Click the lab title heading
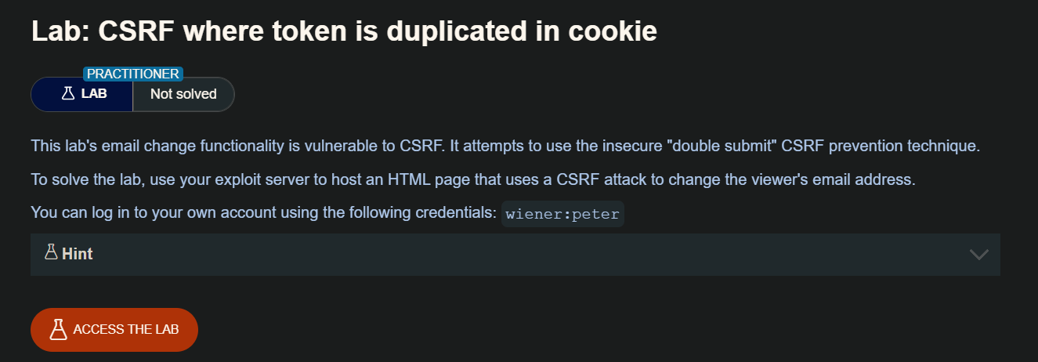The image size is (1038, 362). 344,31
